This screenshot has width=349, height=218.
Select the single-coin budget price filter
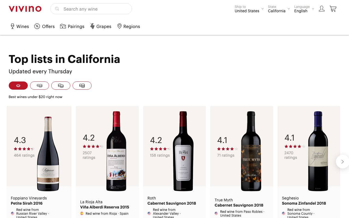click(x=18, y=85)
